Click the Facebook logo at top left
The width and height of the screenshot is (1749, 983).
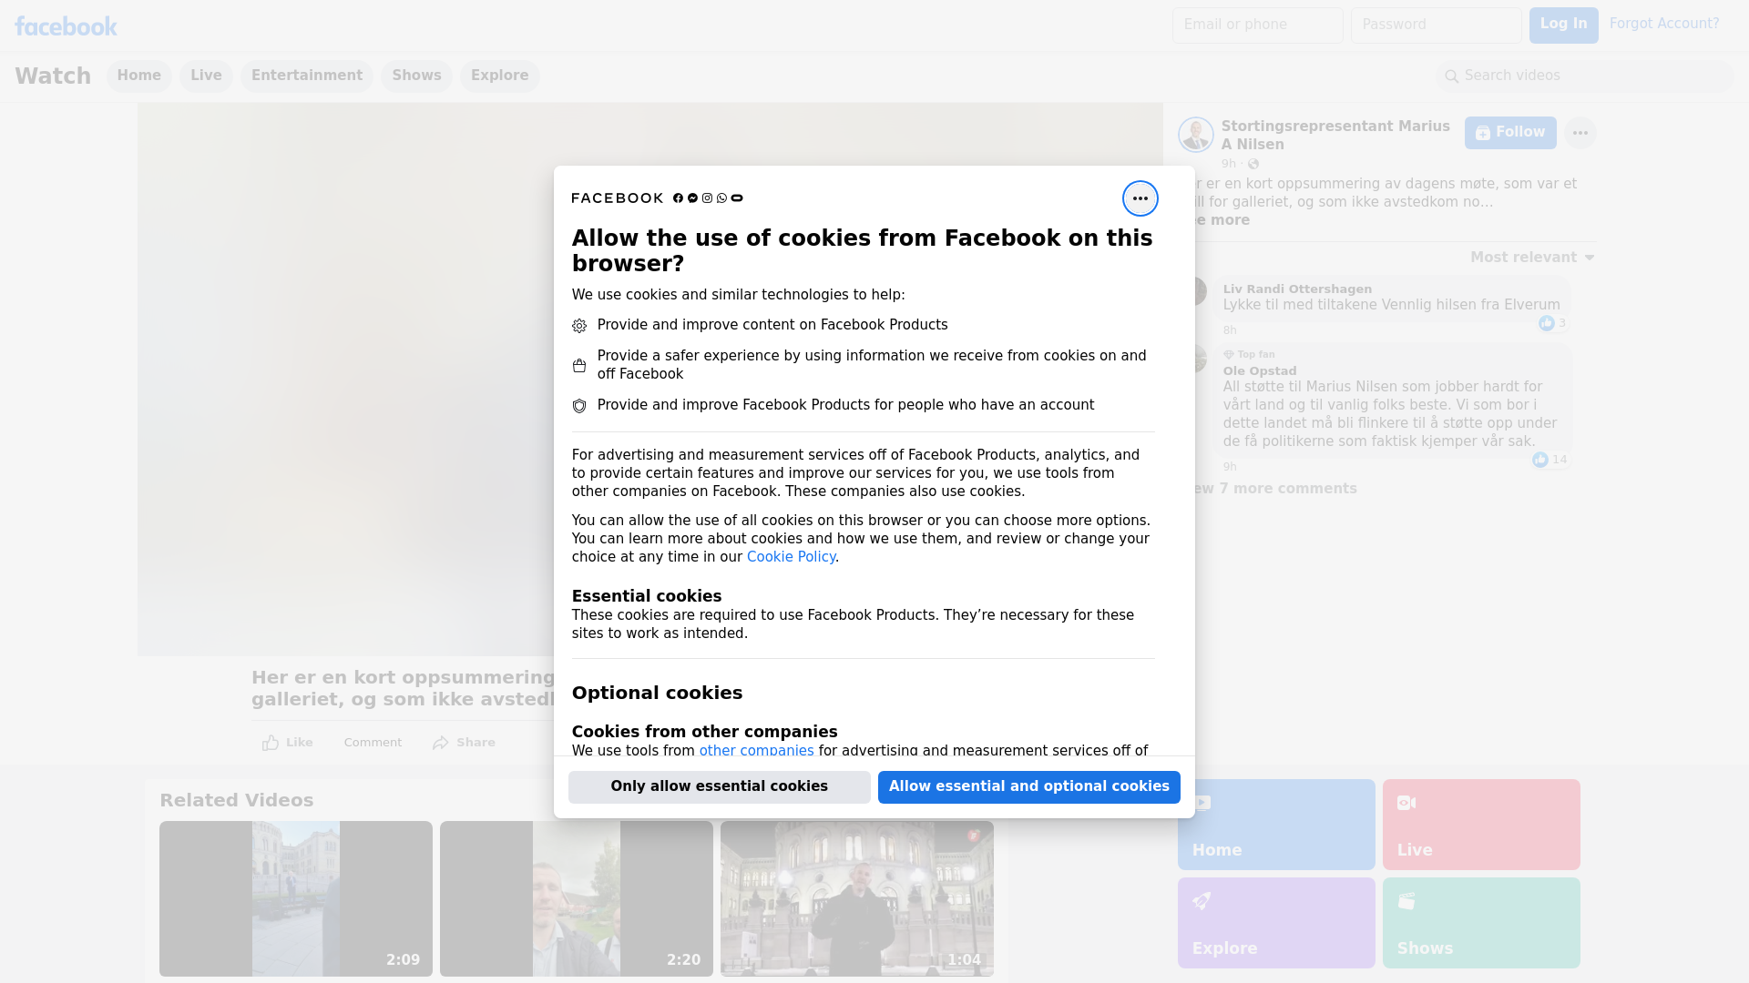pyautogui.click(x=66, y=26)
